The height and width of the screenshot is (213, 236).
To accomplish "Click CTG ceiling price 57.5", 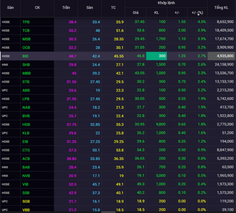I will [73, 150].
